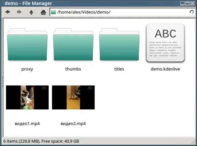Click the window resize grip corner
Image resolution: width=197 pixels, height=146 pixels.
[193, 142]
